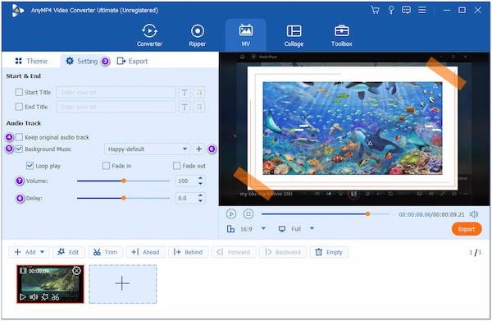The width and height of the screenshot is (492, 321).
Task: Toggle the Loop play checkbox
Action: [30, 166]
